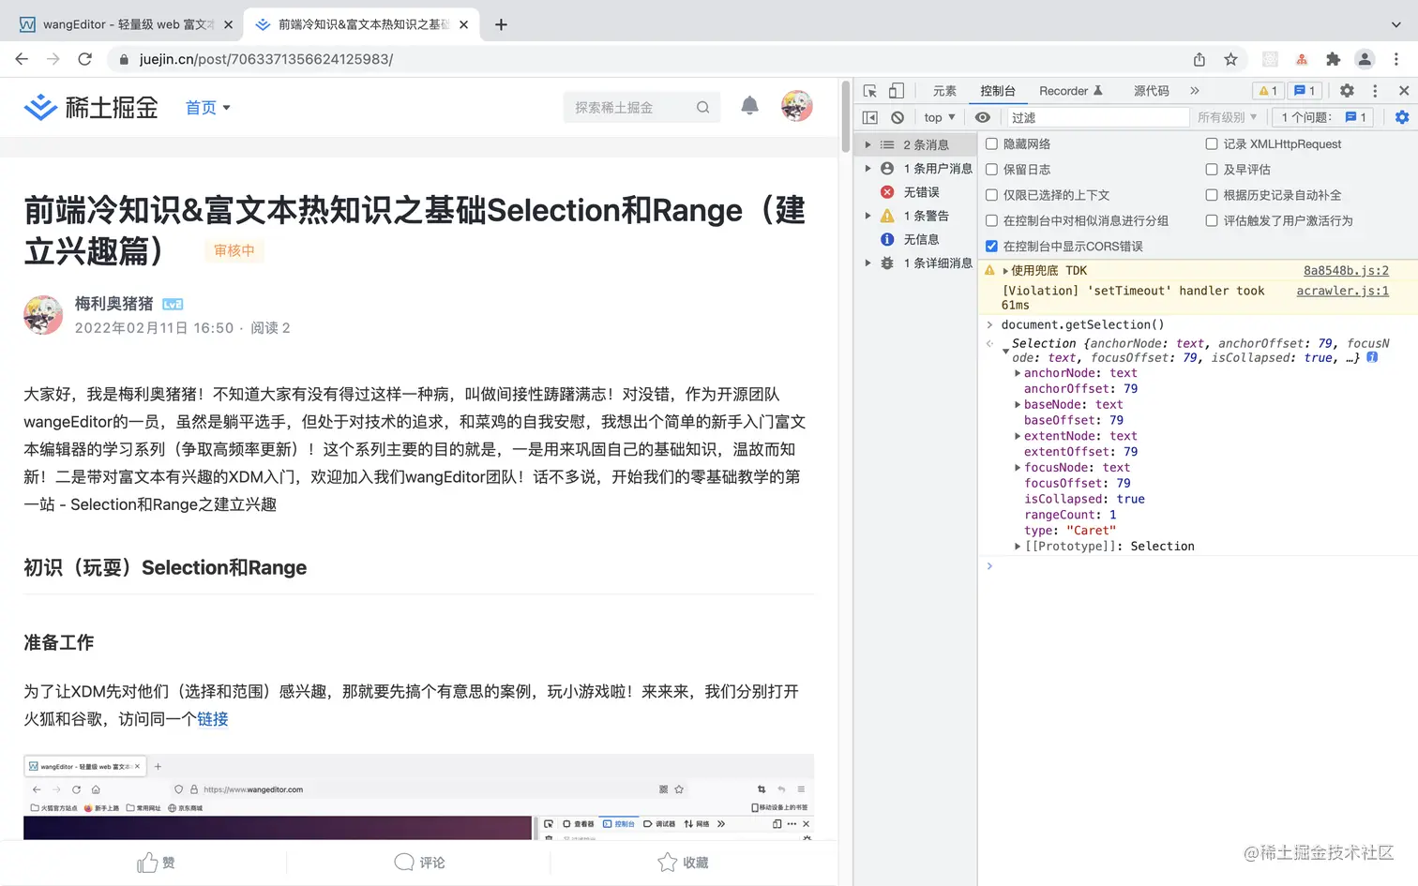Image resolution: width=1418 pixels, height=886 pixels.
Task: Enable 隐藏网络 checkbox
Action: pyautogui.click(x=991, y=144)
